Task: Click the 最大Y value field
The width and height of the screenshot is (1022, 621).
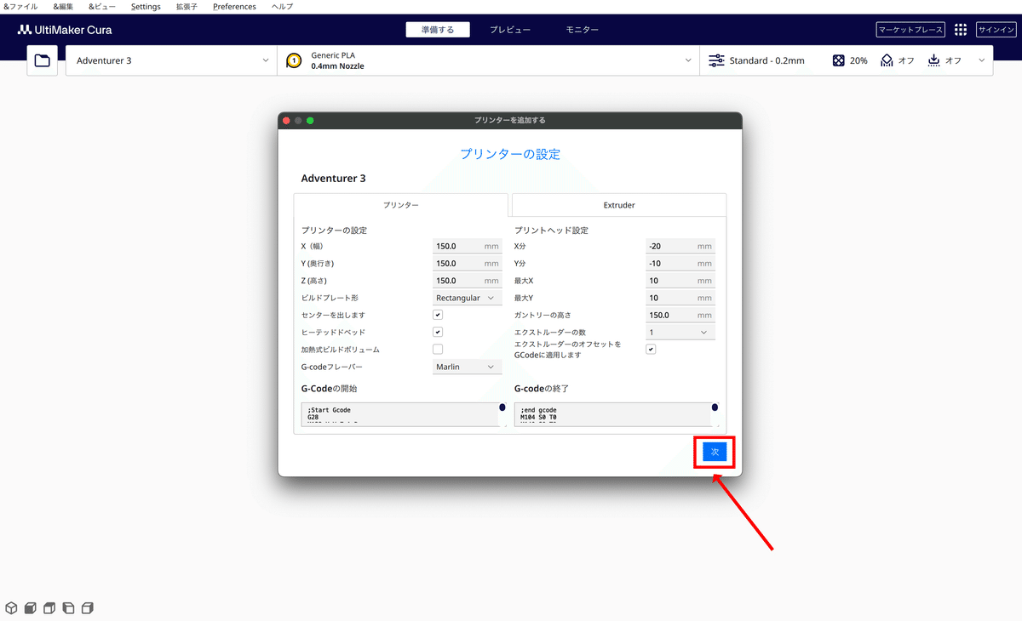Action: (680, 298)
